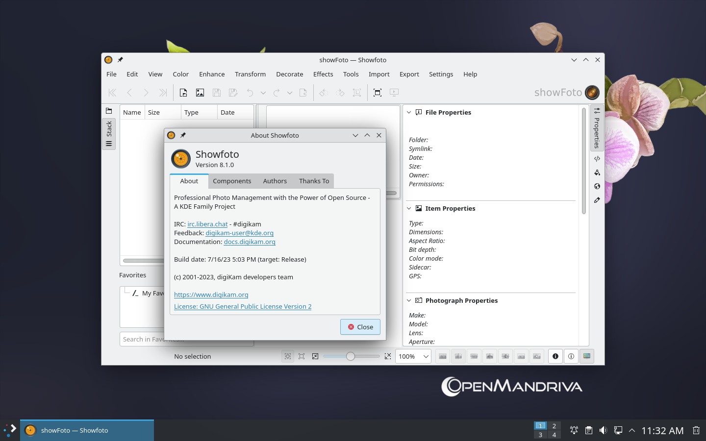Start the slideshow from the toolbar icon
The width and height of the screenshot is (706, 441).
pos(394,93)
